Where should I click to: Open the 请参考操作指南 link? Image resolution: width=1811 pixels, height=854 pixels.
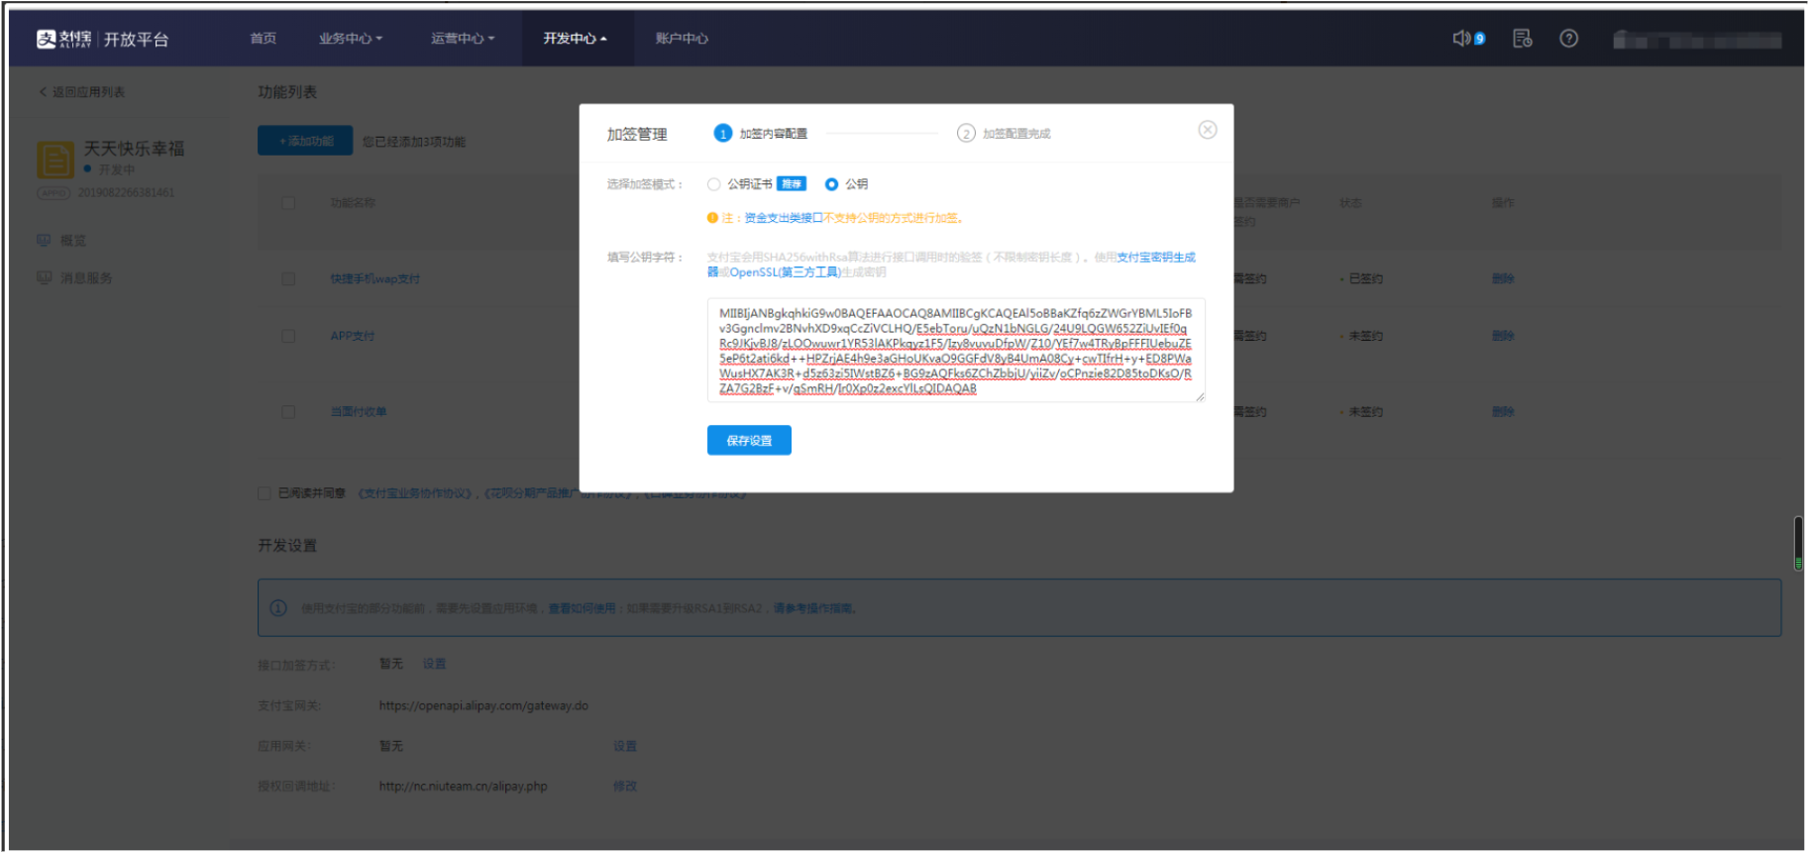pos(812,608)
